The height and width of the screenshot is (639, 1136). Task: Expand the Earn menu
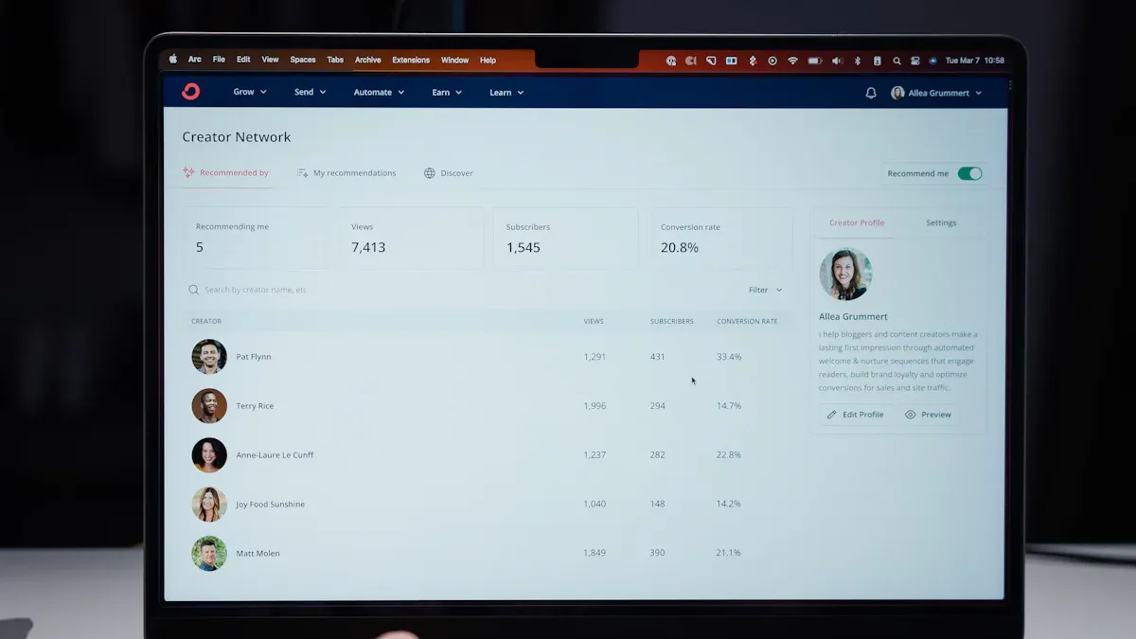pyautogui.click(x=447, y=93)
